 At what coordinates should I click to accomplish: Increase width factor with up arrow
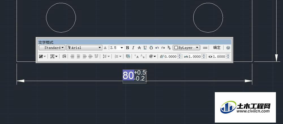click(228, 56)
